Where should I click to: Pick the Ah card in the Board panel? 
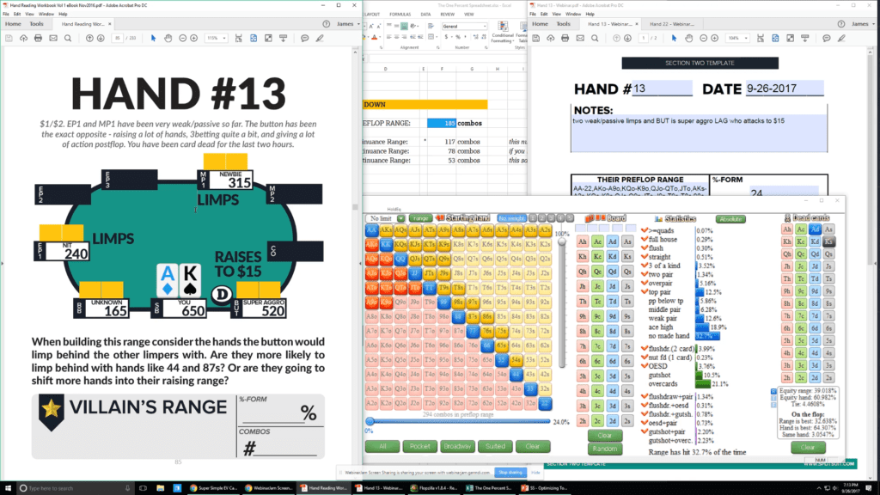pos(583,241)
